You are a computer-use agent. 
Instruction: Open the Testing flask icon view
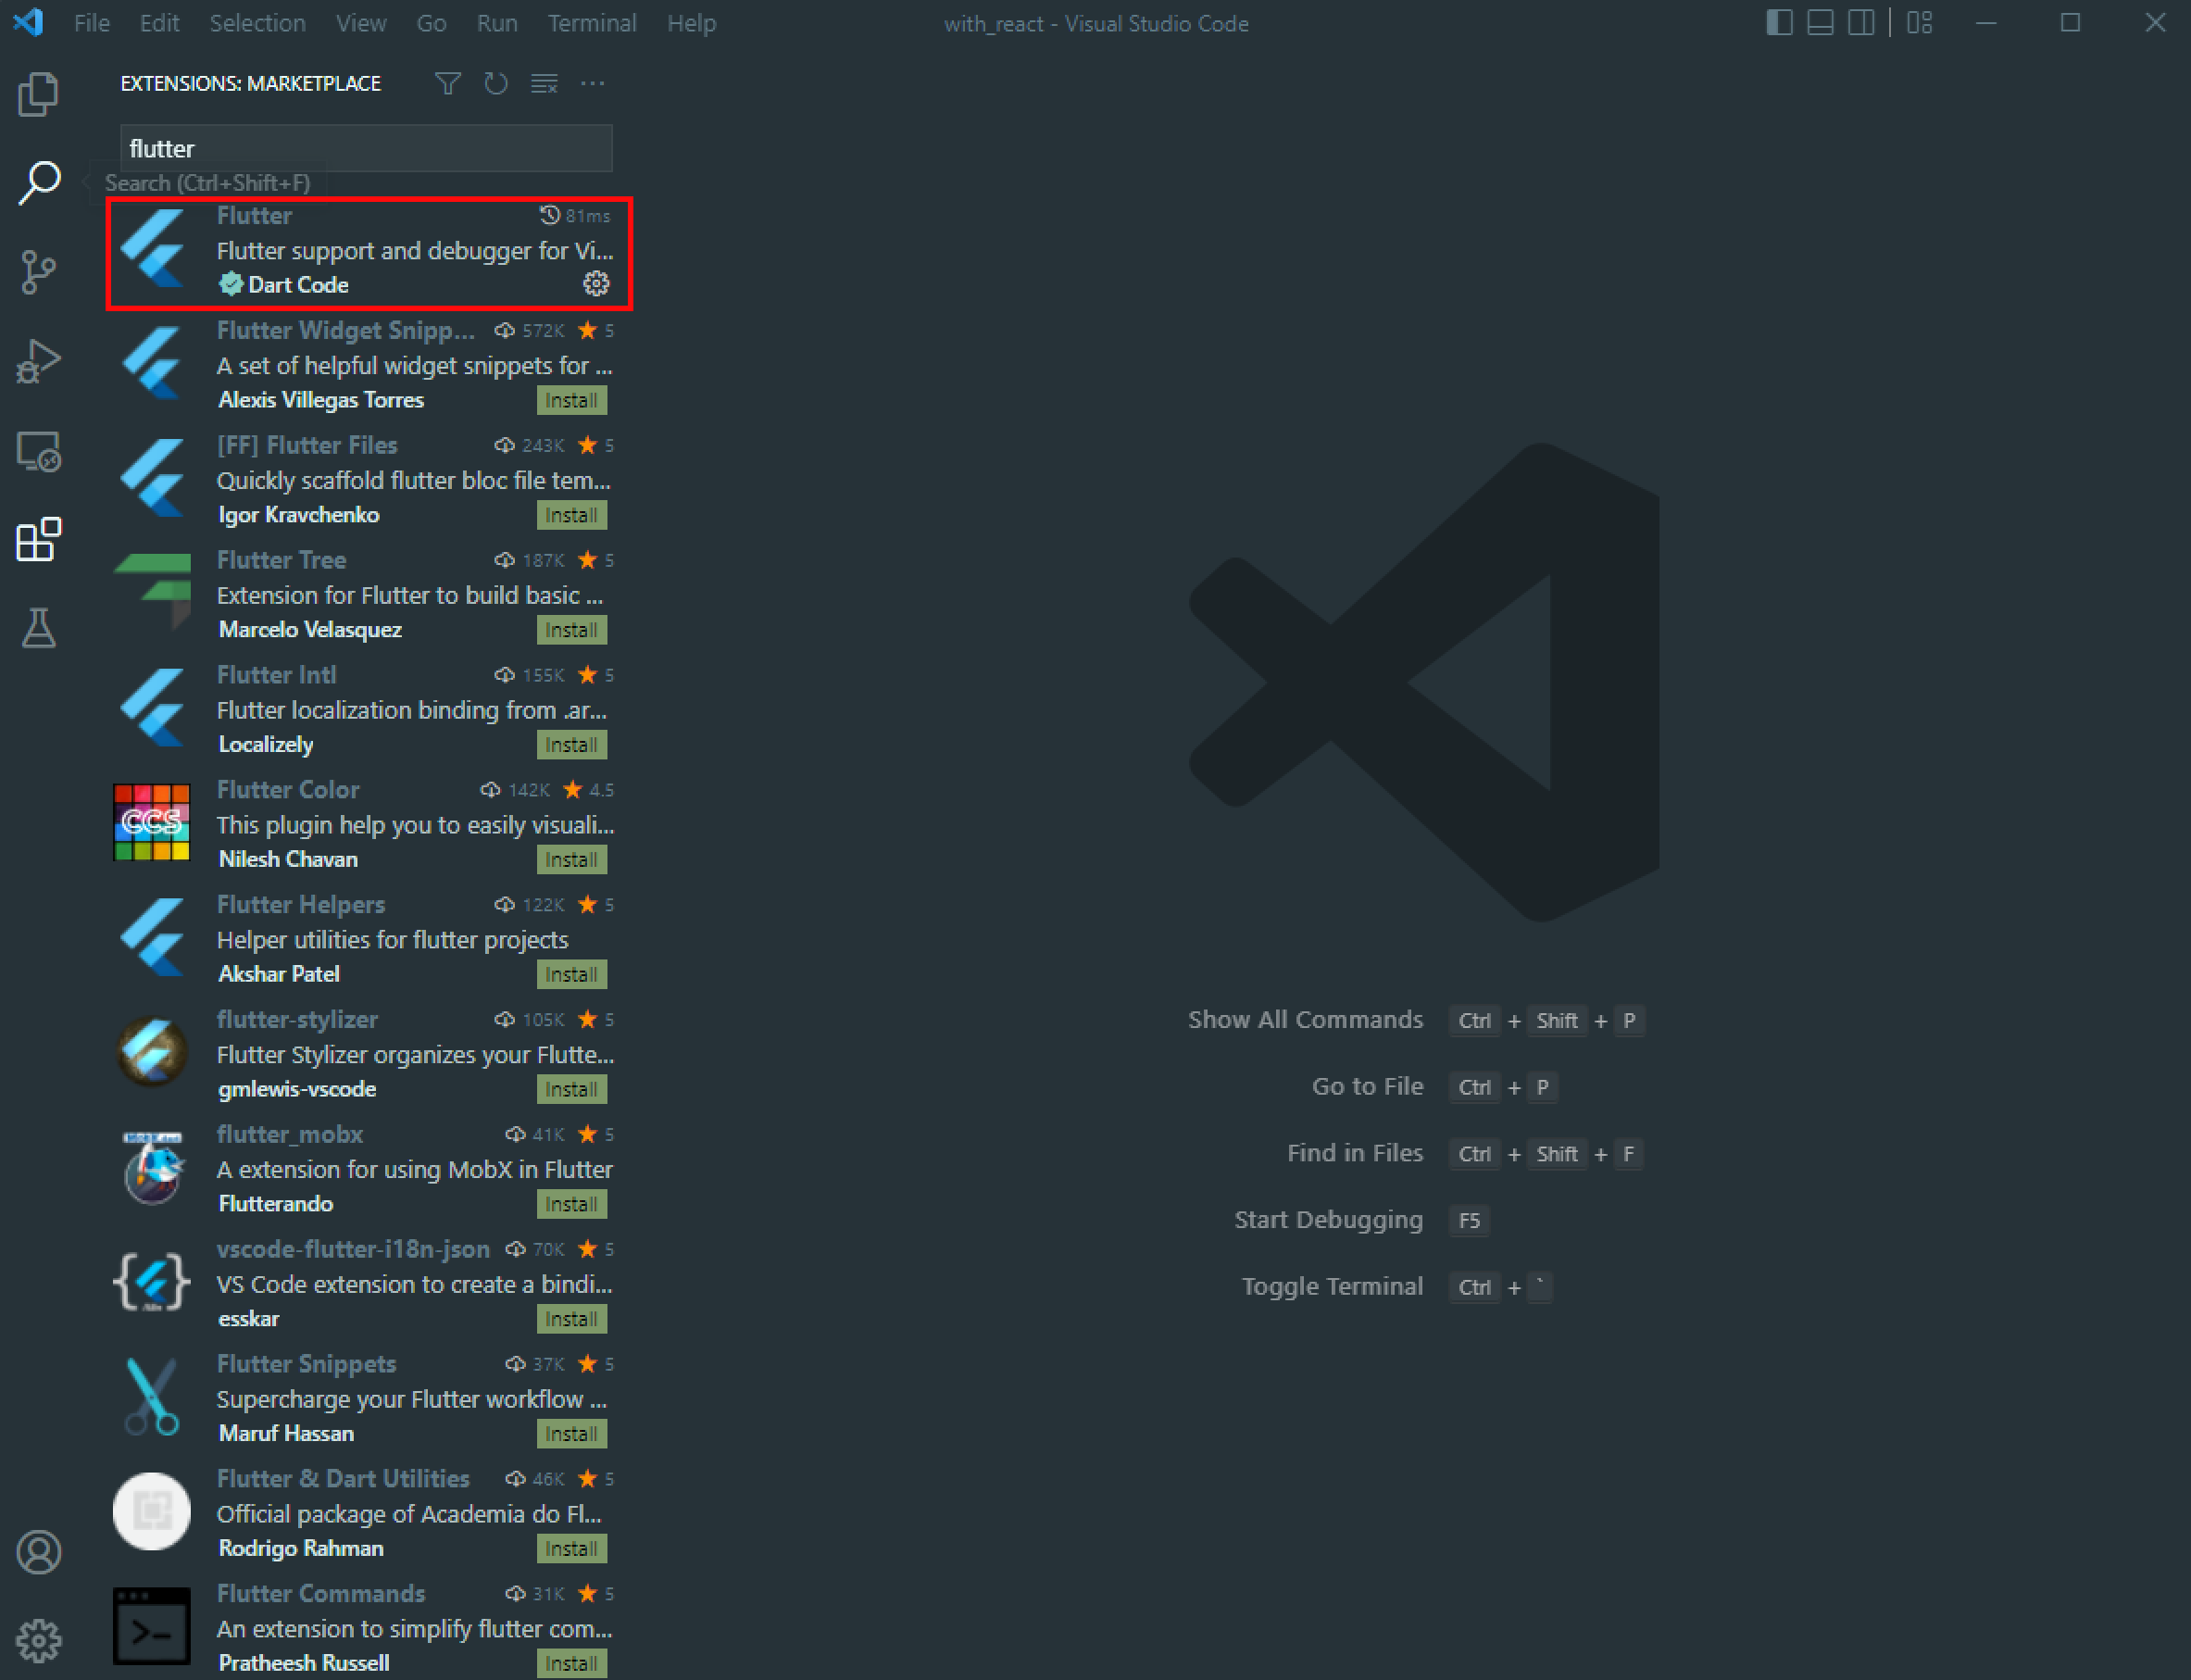pyautogui.click(x=38, y=628)
